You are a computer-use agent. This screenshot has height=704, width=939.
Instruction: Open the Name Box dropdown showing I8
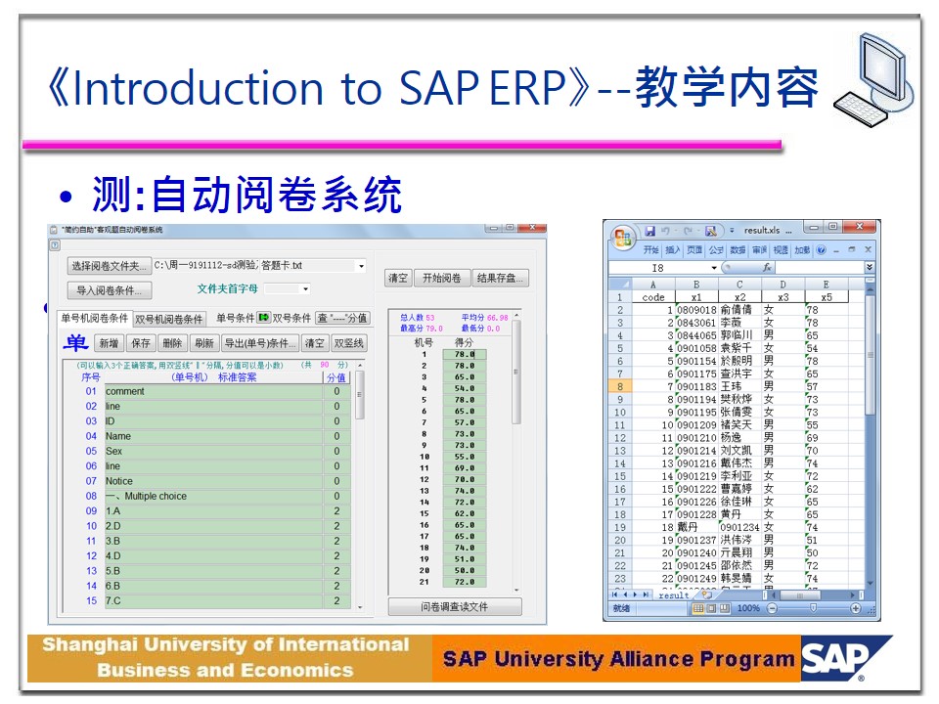(x=714, y=268)
